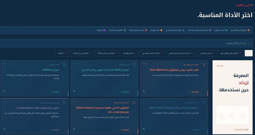Select filter tab 04 القيادة والتغيير المؤسسي
The height and width of the screenshot is (135, 255).
[152, 53]
